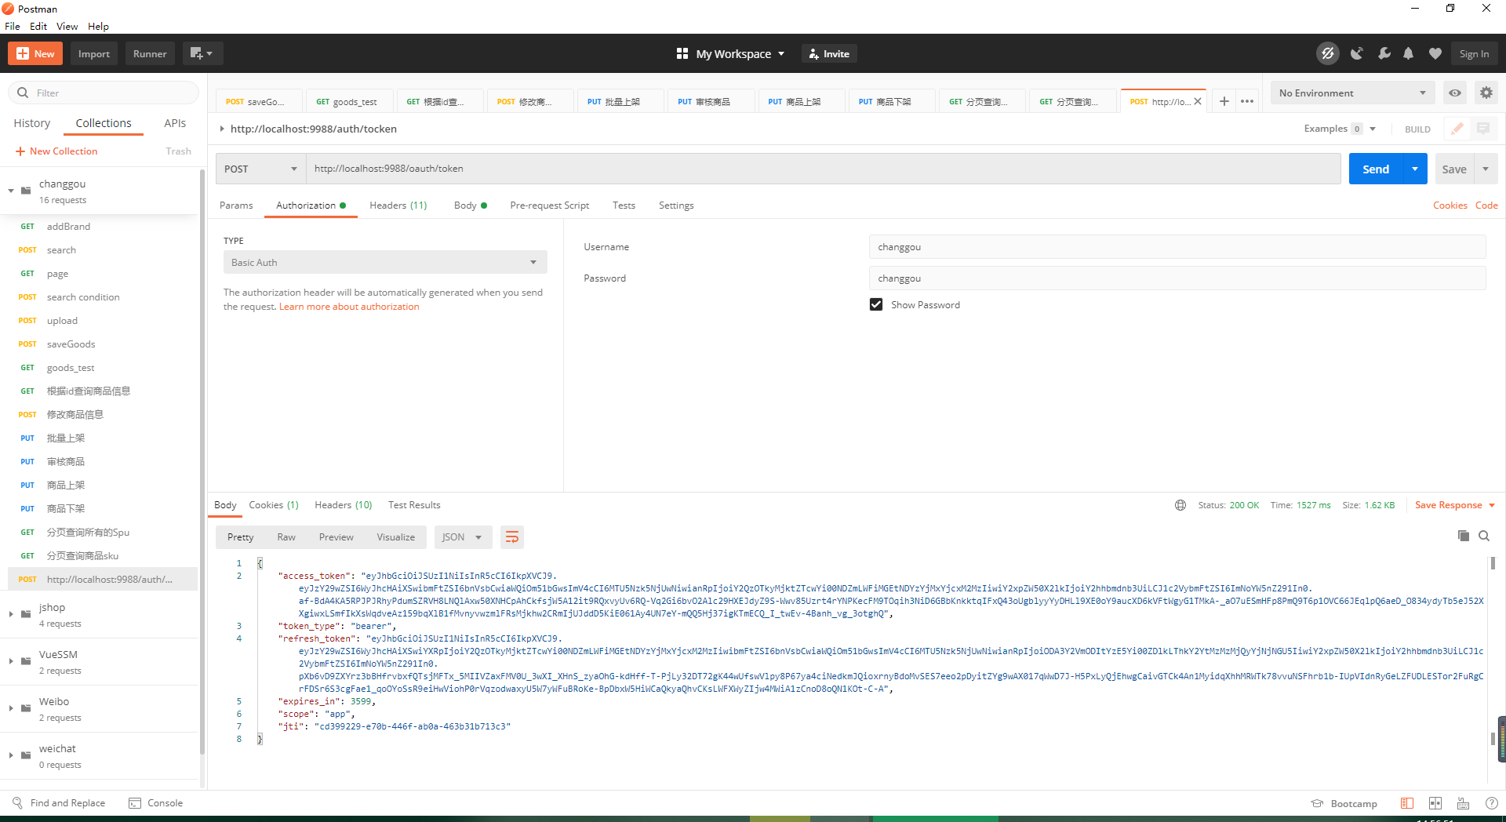Open the Console panel
The width and height of the screenshot is (1506, 822).
coord(155,803)
